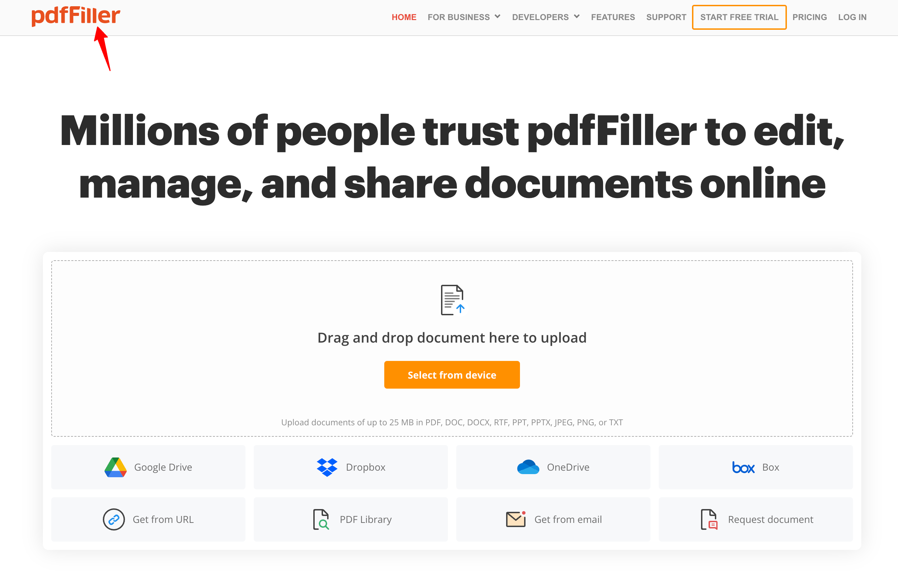
Task: Click the HOME navigation menu item
Action: coord(404,17)
